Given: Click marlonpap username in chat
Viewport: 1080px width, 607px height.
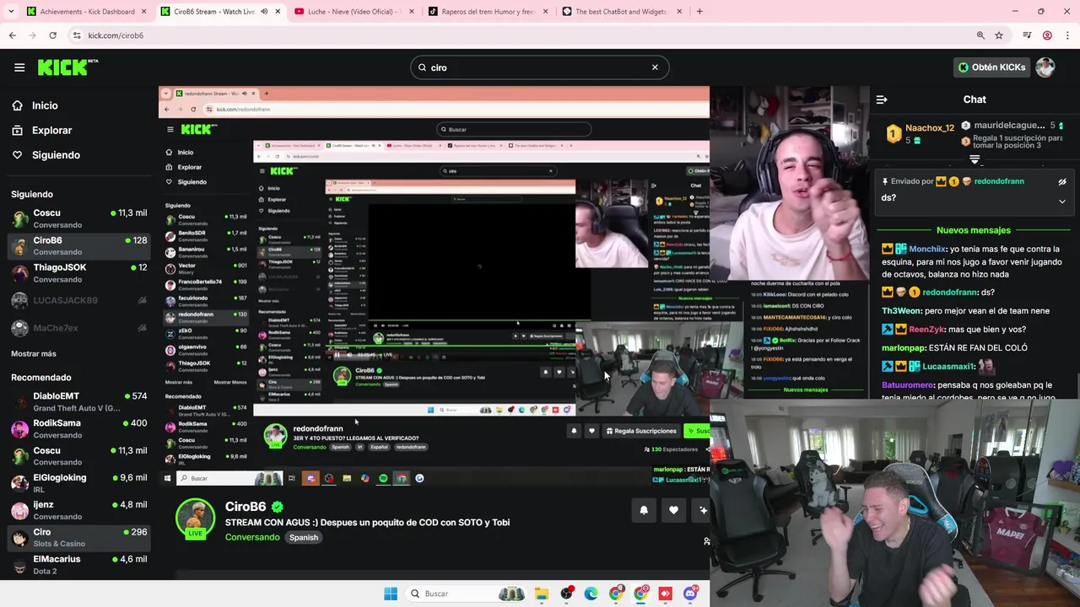Looking at the screenshot, I should coord(904,347).
